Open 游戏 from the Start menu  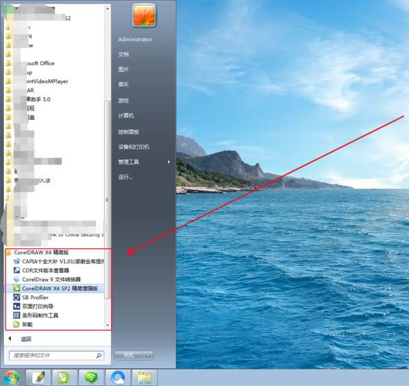124,101
